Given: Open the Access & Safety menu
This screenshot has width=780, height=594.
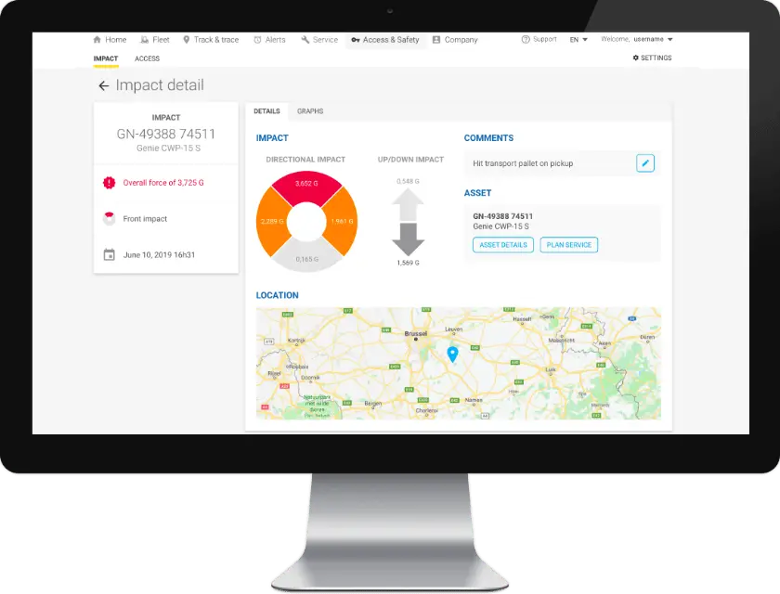Looking at the screenshot, I should click(385, 40).
